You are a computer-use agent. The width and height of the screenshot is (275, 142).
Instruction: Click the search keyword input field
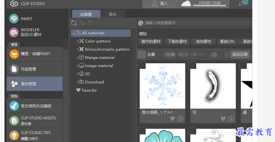pos(195,23)
